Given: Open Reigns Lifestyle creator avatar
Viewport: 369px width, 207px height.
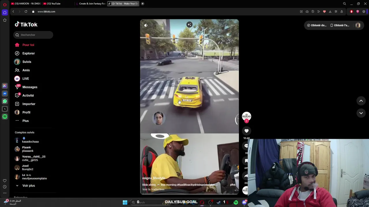Looking at the screenshot, I should (x=246, y=116).
